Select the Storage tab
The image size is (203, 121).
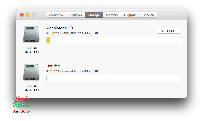point(94,15)
